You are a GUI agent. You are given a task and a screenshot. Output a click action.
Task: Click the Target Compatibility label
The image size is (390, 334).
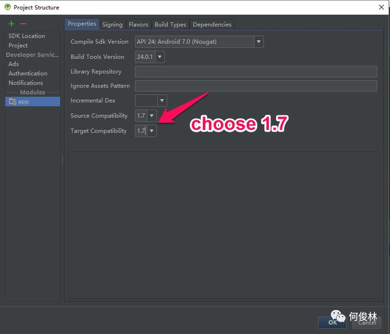point(99,131)
